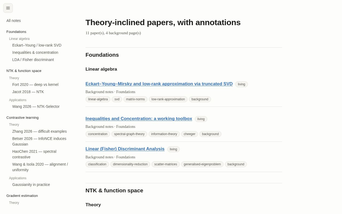Toggle the sidebar hamburger menu button
Viewport: 342px width, 214px height.
click(x=8, y=8)
